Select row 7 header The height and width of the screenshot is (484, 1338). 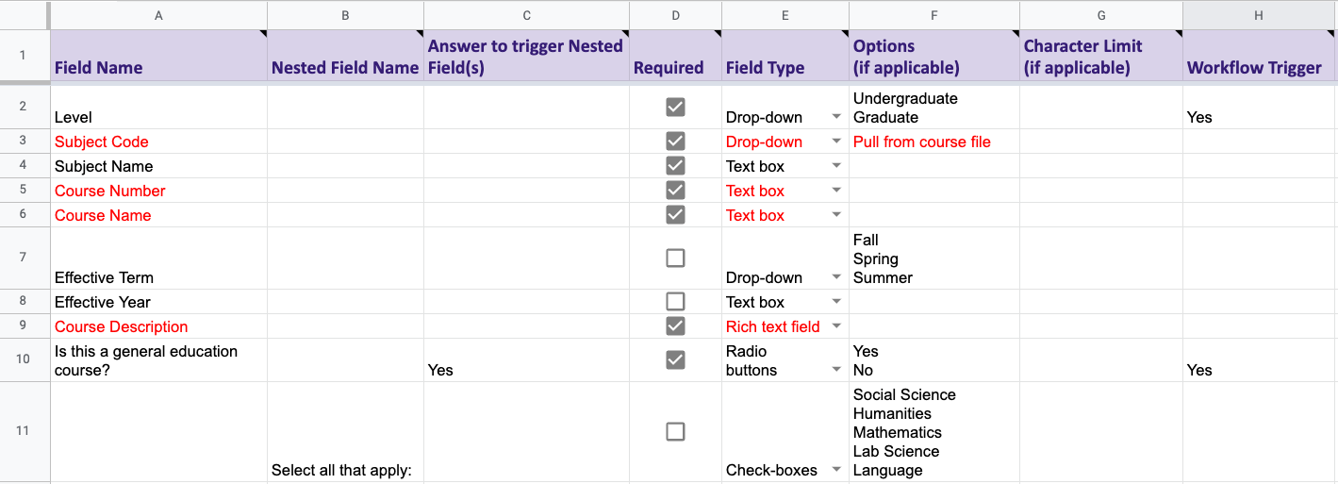click(25, 258)
